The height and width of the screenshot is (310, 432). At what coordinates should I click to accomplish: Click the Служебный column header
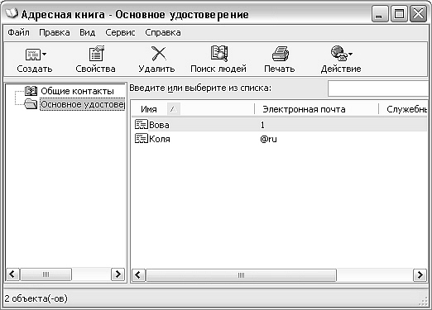point(404,109)
